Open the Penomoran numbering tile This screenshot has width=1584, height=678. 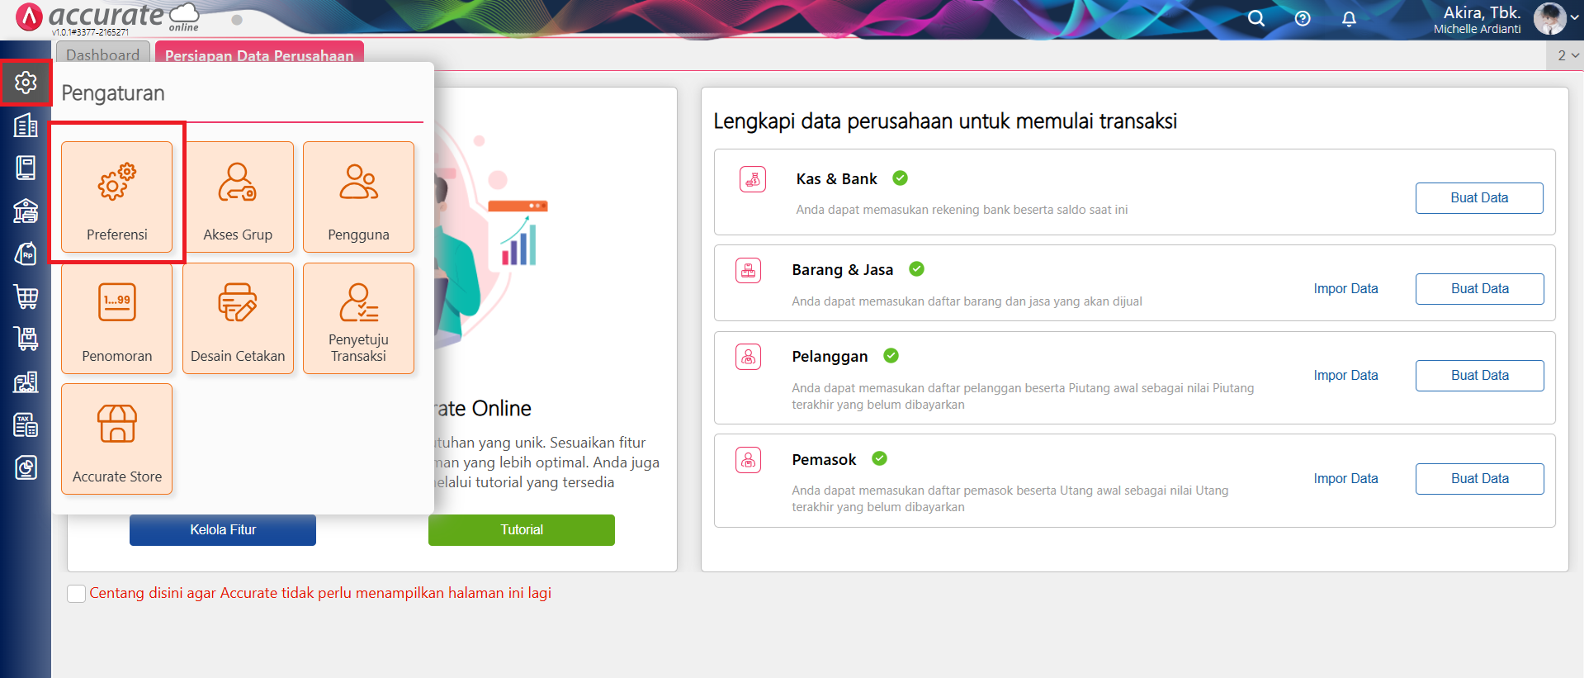coord(116,318)
